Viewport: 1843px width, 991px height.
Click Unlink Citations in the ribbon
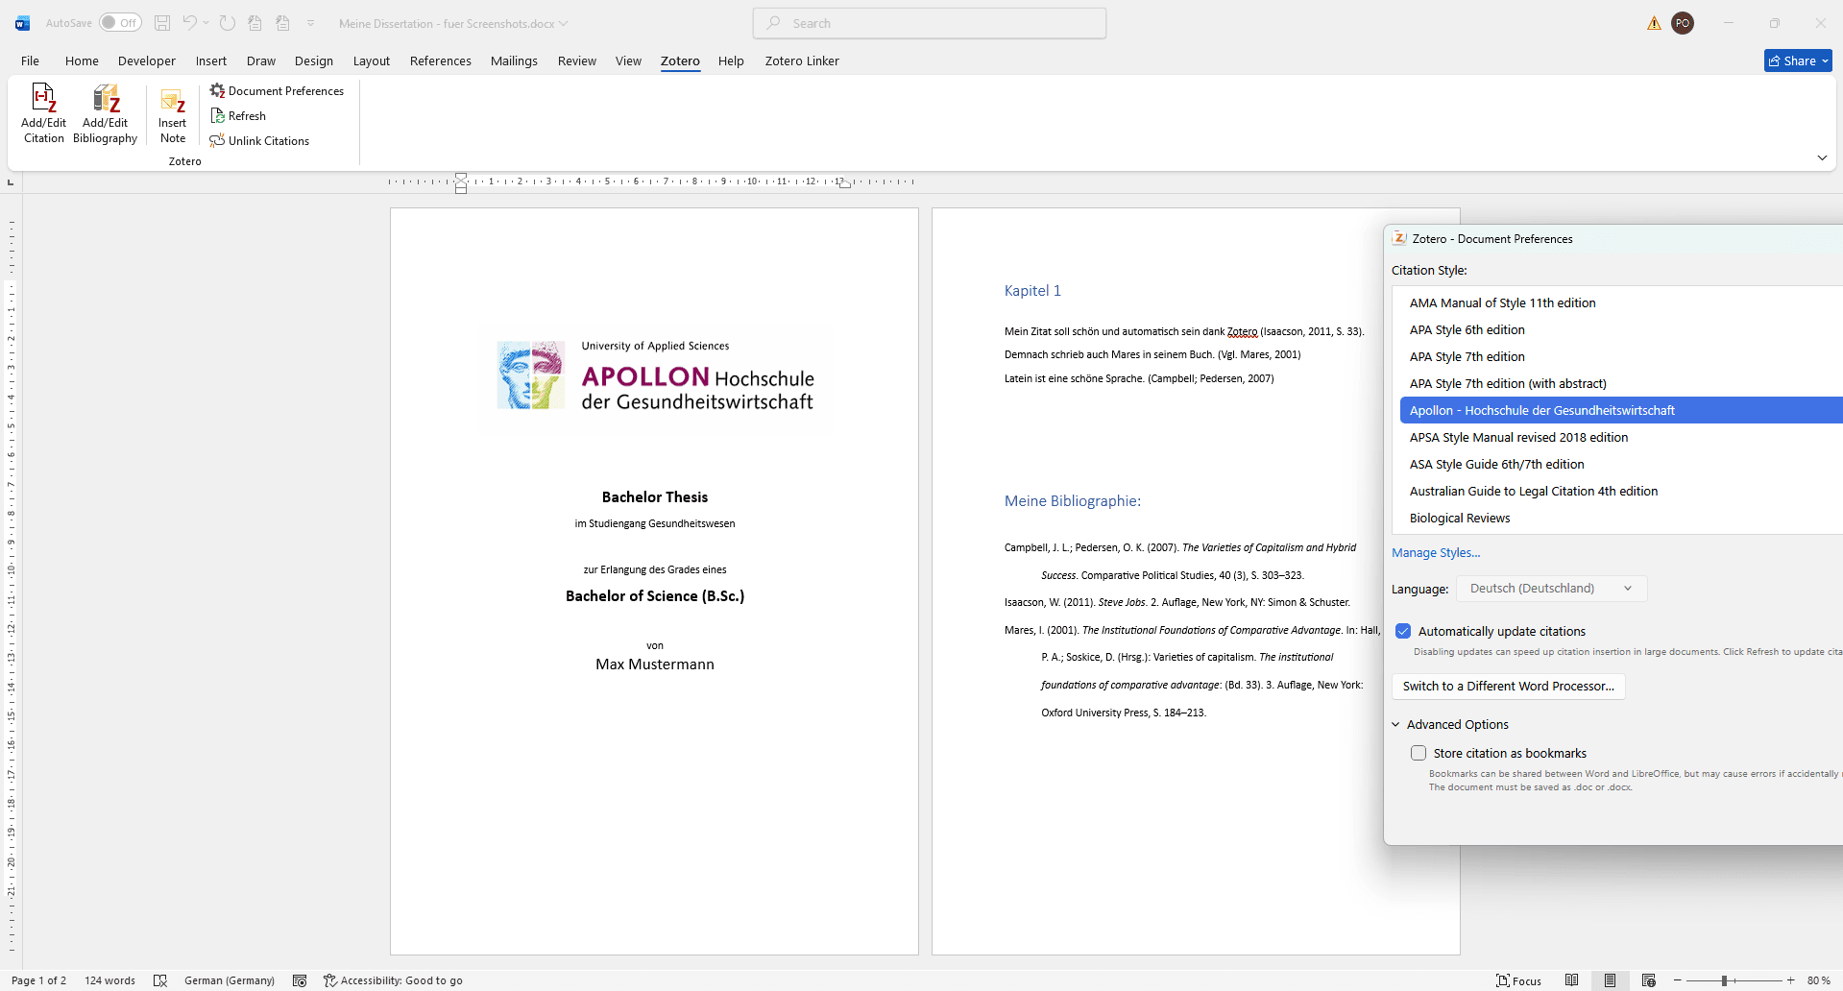coord(259,141)
